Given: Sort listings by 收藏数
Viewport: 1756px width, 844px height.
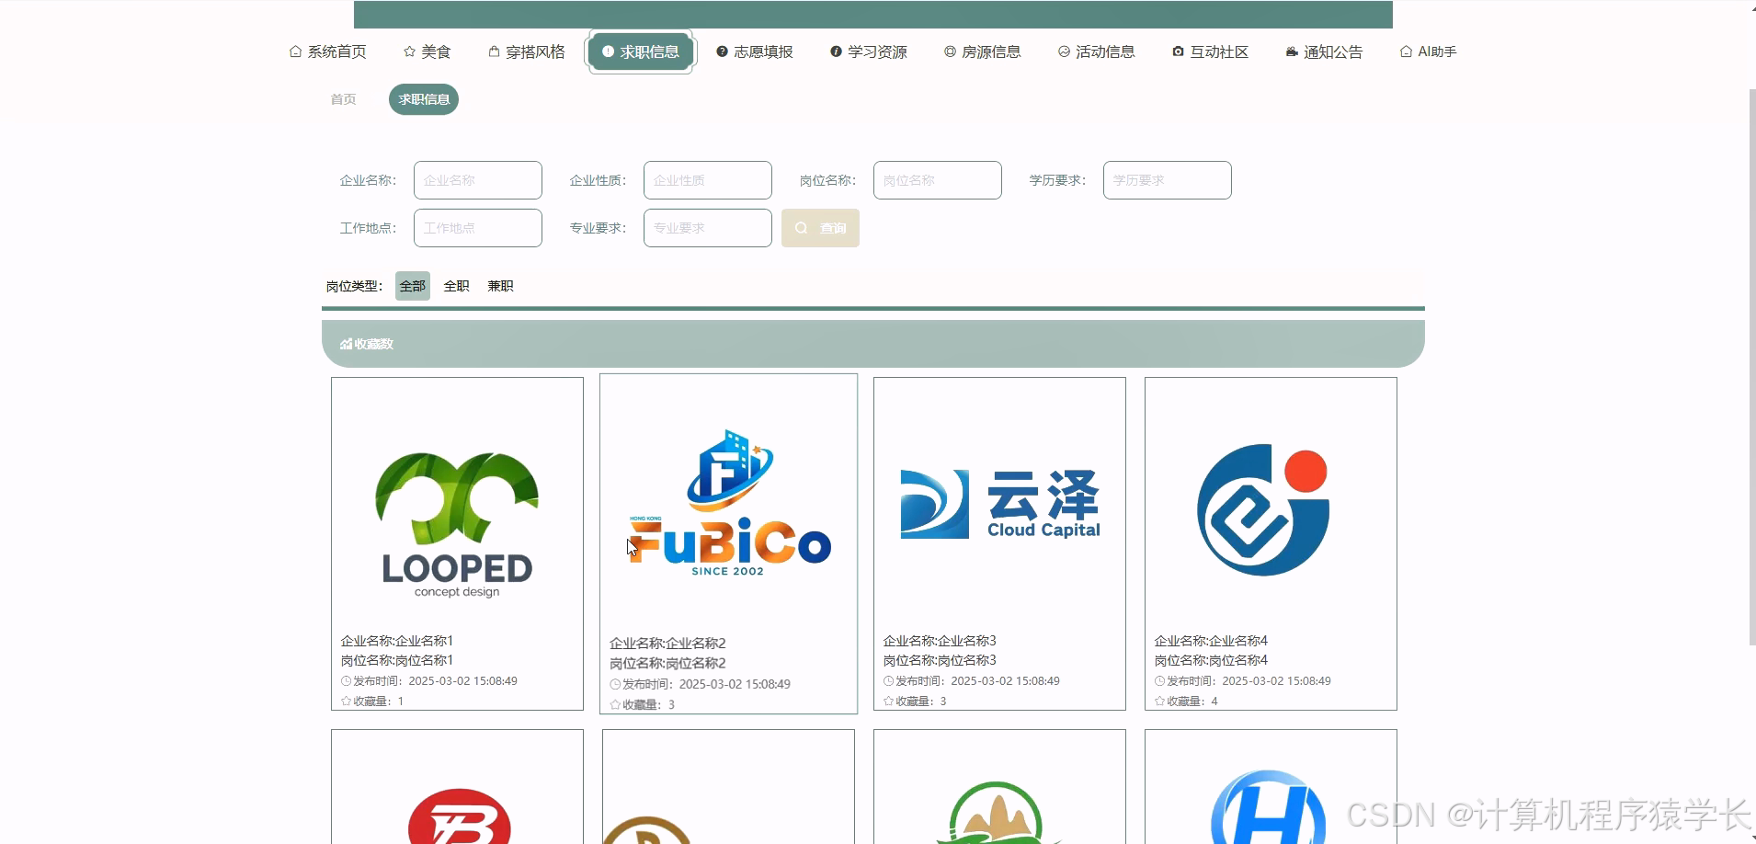Looking at the screenshot, I should [x=367, y=344].
